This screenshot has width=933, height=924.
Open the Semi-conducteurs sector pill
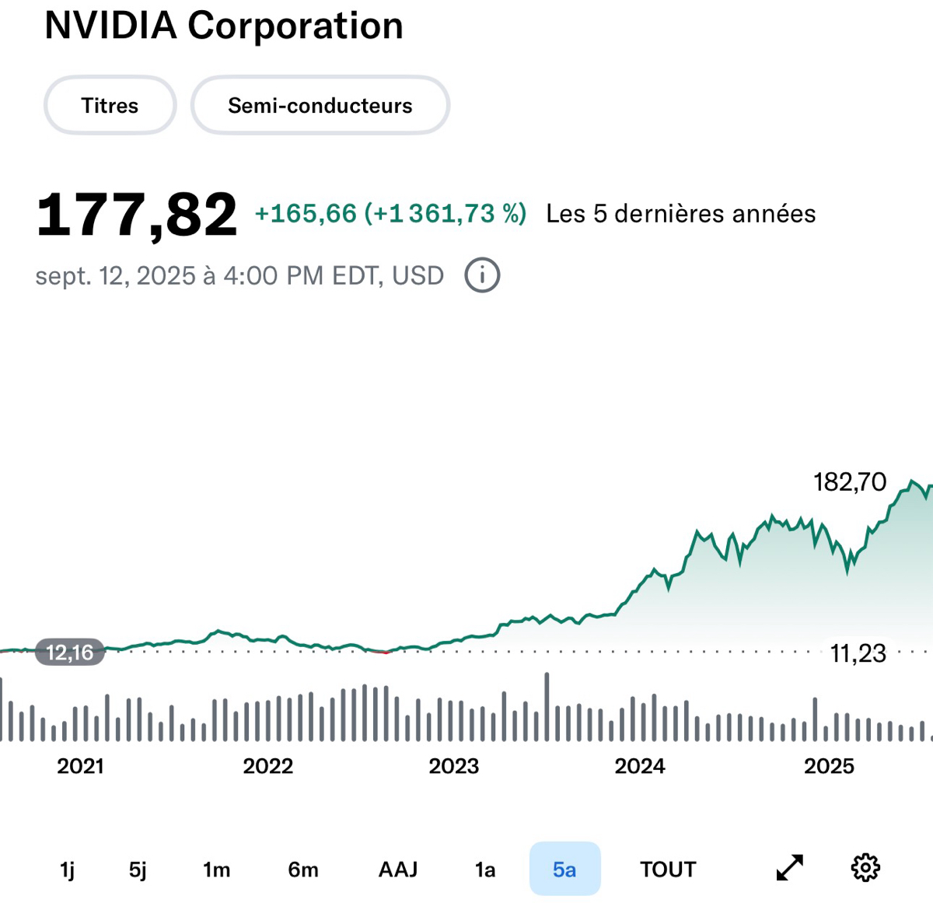pos(320,106)
